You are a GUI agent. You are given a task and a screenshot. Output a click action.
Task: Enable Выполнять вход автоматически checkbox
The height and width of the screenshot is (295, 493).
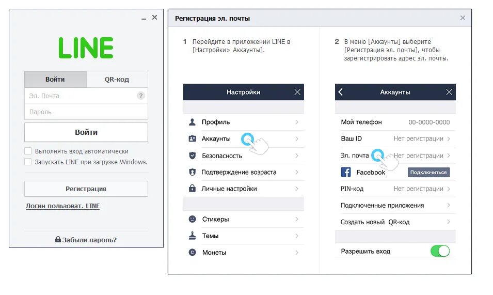[28, 151]
